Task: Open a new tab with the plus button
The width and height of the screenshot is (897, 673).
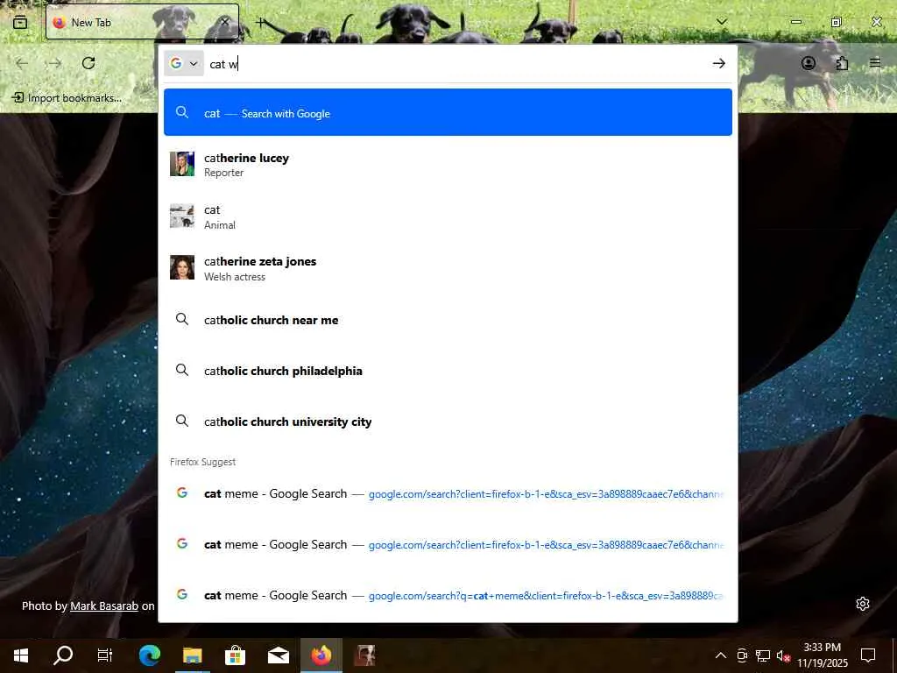Action: pos(261,22)
